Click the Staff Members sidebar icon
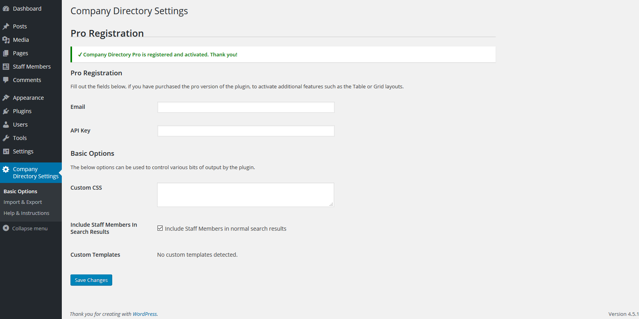 [x=6, y=67]
